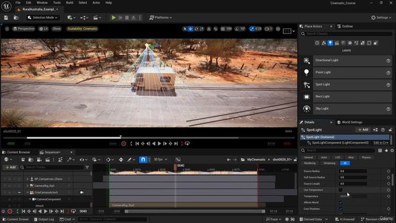
Task: Click the green Play level button
Action: tap(114, 17)
